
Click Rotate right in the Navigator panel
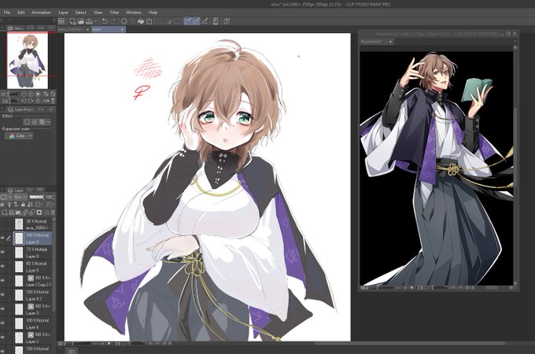31,101
